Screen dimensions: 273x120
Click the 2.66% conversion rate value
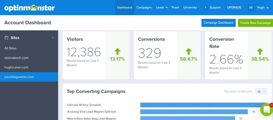tap(226, 59)
